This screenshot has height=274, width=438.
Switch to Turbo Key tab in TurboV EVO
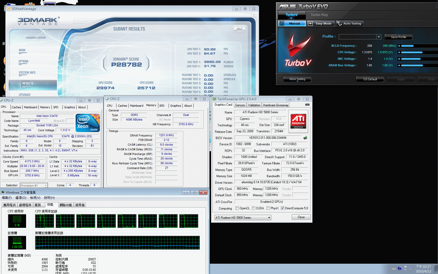click(x=319, y=15)
